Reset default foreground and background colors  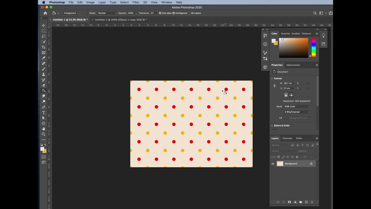41,145
